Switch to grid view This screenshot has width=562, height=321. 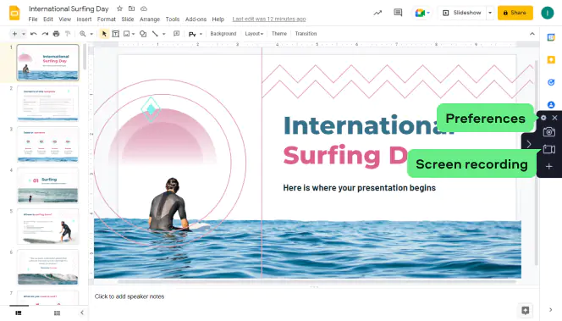(x=57, y=313)
